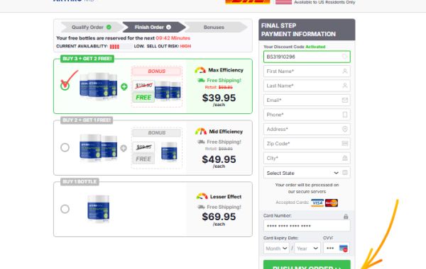Select the Buy 2 + Get 1 Free radio

65,148
